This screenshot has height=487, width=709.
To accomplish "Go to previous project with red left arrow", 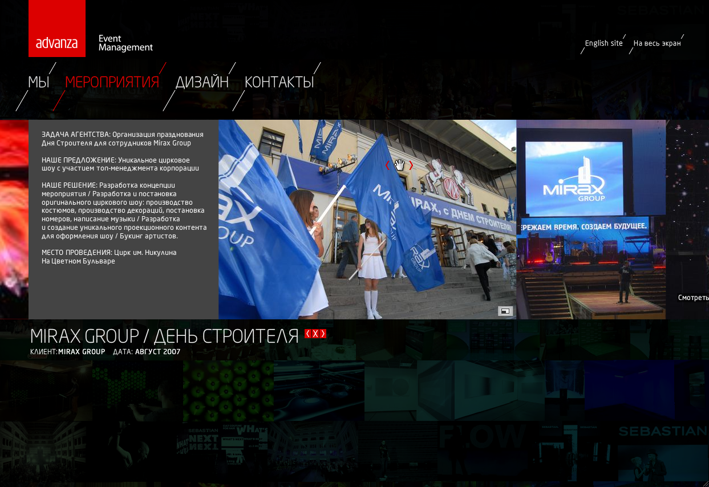I will pos(308,334).
